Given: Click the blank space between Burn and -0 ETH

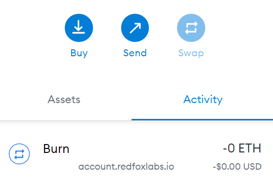Looking at the screenshot, I should [146, 149].
